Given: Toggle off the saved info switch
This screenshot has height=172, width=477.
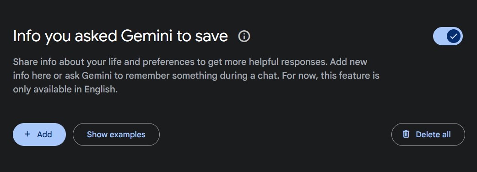Looking at the screenshot, I should [448, 36].
